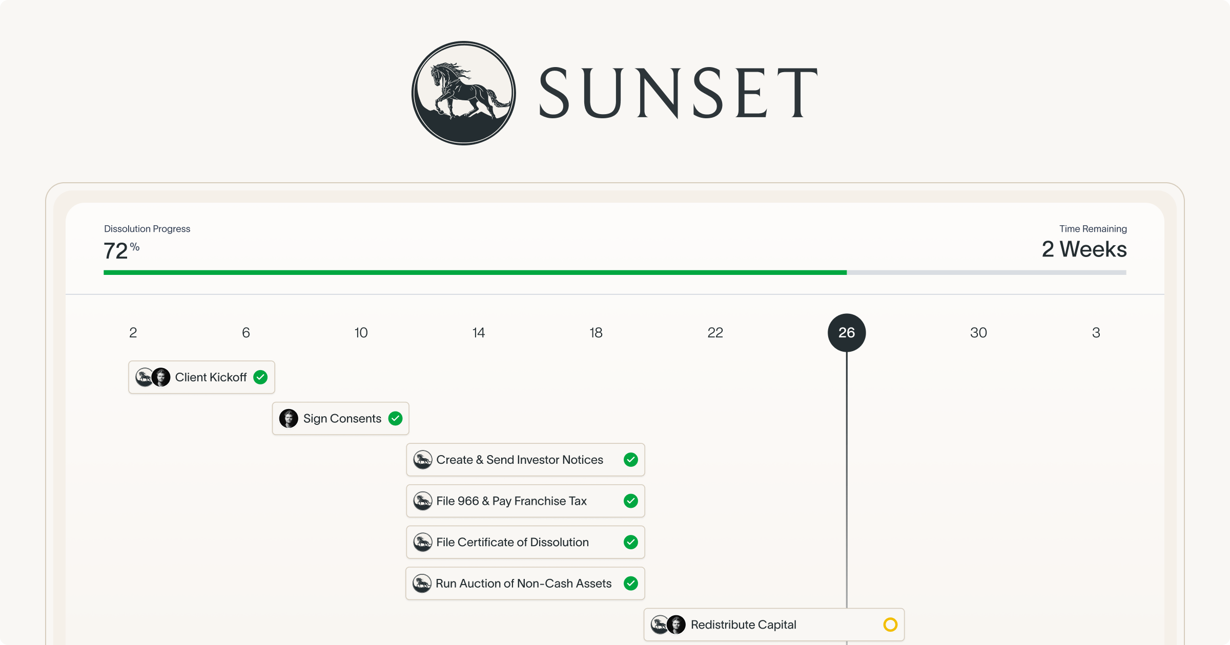1230x645 pixels.
Task: Open the Run Auction of Non-Cash Assets task
Action: pos(523,583)
